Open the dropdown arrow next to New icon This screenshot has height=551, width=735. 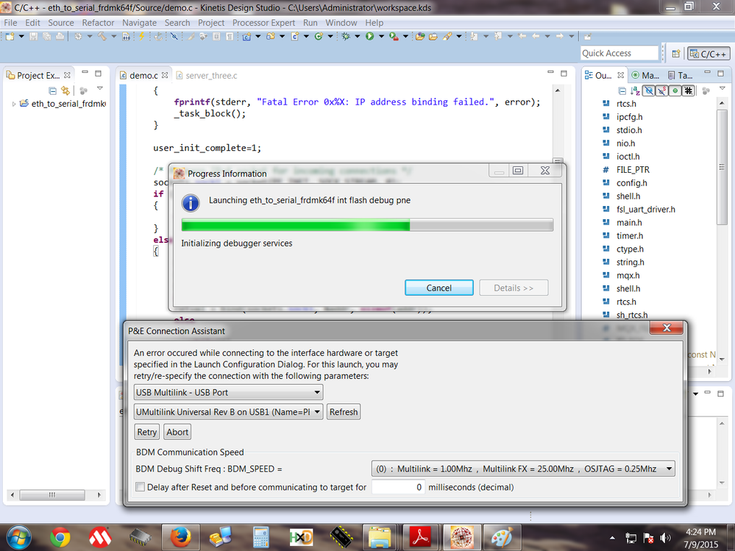point(21,36)
